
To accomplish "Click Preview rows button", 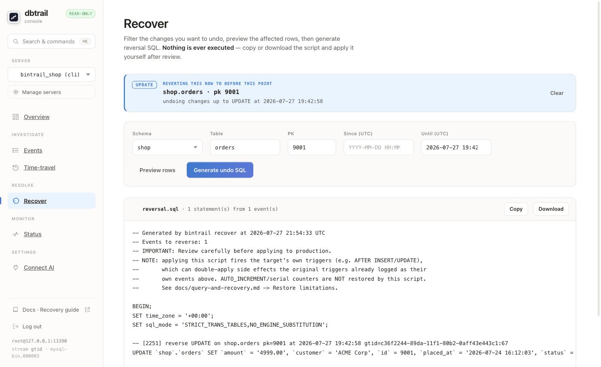I will [x=157, y=170].
